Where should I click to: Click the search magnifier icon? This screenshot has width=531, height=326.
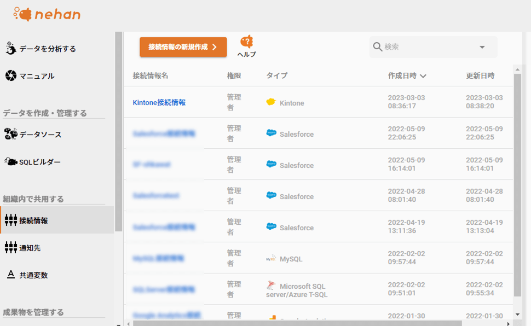click(x=377, y=46)
